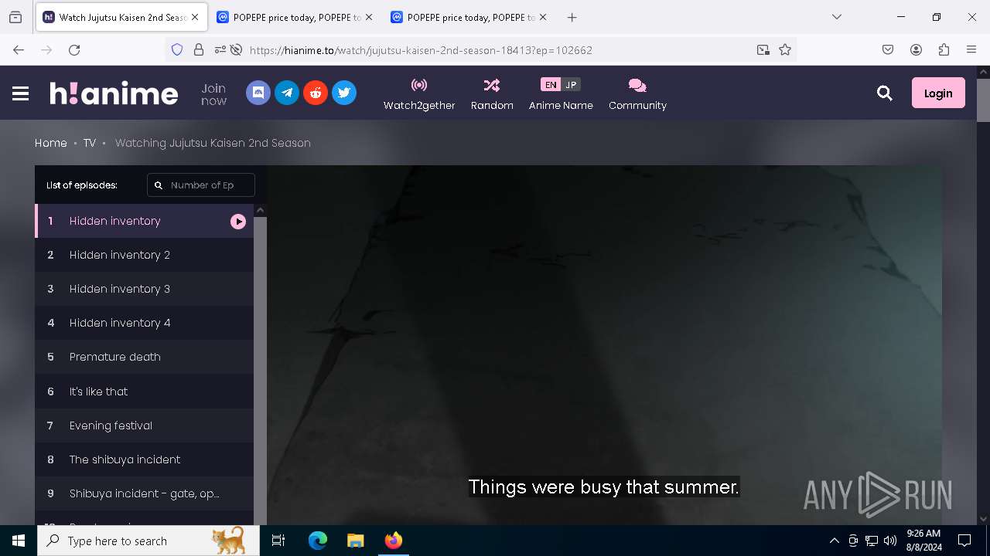The image size is (990, 556).
Task: Switch anime name to EN
Action: pyautogui.click(x=551, y=85)
